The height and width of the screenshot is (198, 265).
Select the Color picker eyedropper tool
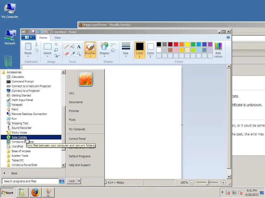pyautogui.click(x=73, y=54)
